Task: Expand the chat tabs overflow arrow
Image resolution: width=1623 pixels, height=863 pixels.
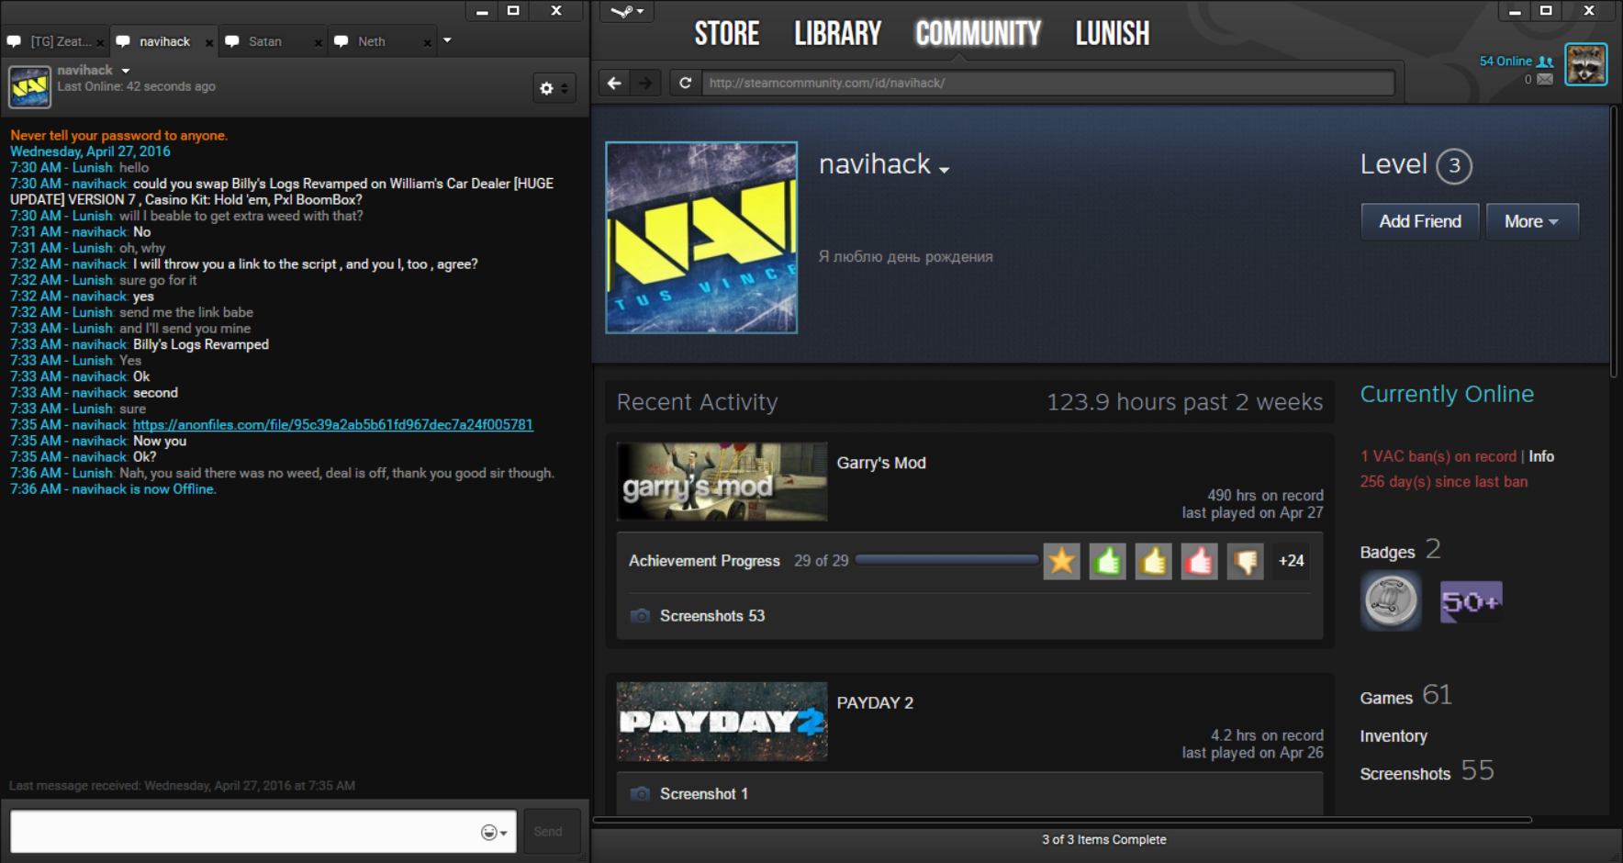Action: pyautogui.click(x=447, y=40)
